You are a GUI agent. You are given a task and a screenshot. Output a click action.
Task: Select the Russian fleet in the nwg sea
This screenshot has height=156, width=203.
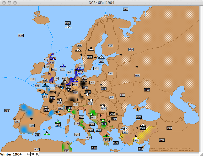[68, 27]
